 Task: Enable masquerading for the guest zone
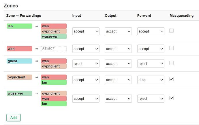[x=171, y=63]
